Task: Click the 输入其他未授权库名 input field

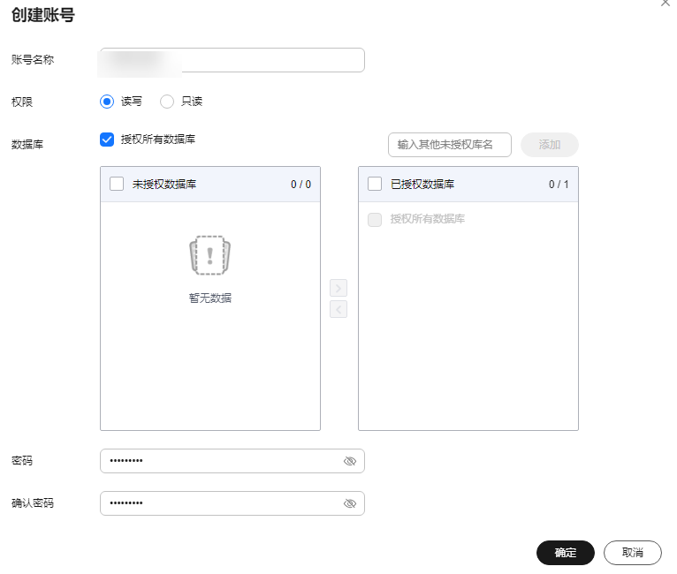Action: (450, 145)
